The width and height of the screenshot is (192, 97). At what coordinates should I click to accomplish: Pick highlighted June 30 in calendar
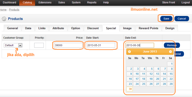(x=129, y=89)
